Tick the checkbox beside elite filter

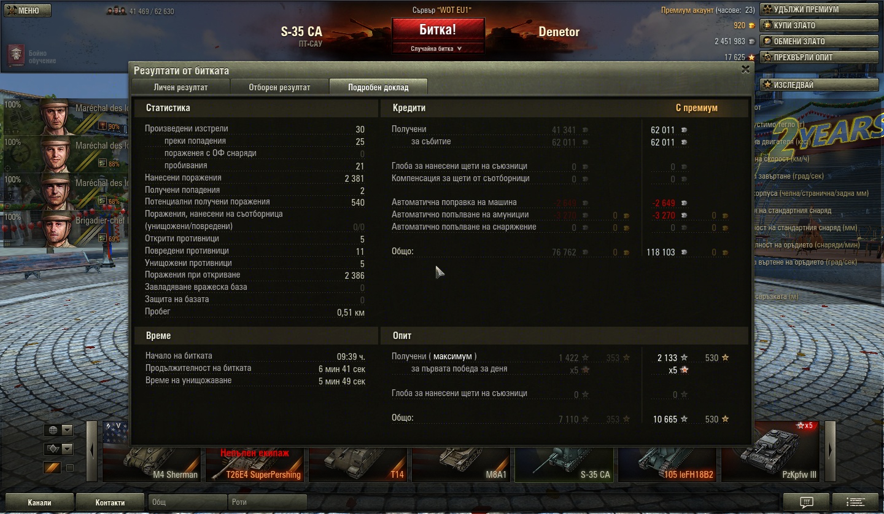(69, 468)
